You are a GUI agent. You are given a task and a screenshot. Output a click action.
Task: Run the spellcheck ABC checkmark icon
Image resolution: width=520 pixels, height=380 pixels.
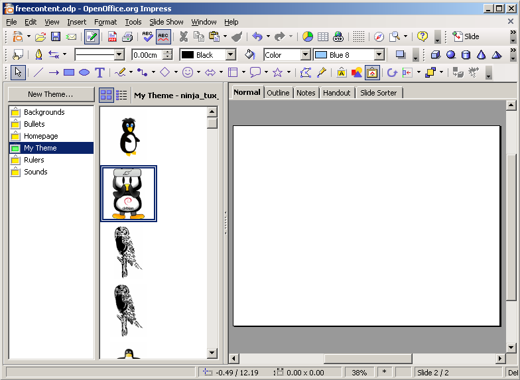[x=147, y=37]
